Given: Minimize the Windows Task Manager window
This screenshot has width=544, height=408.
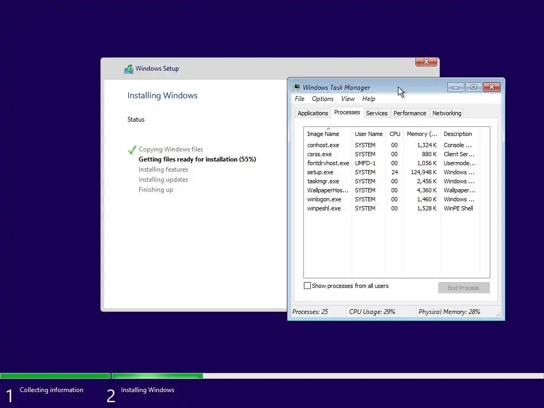Looking at the screenshot, I should point(455,87).
